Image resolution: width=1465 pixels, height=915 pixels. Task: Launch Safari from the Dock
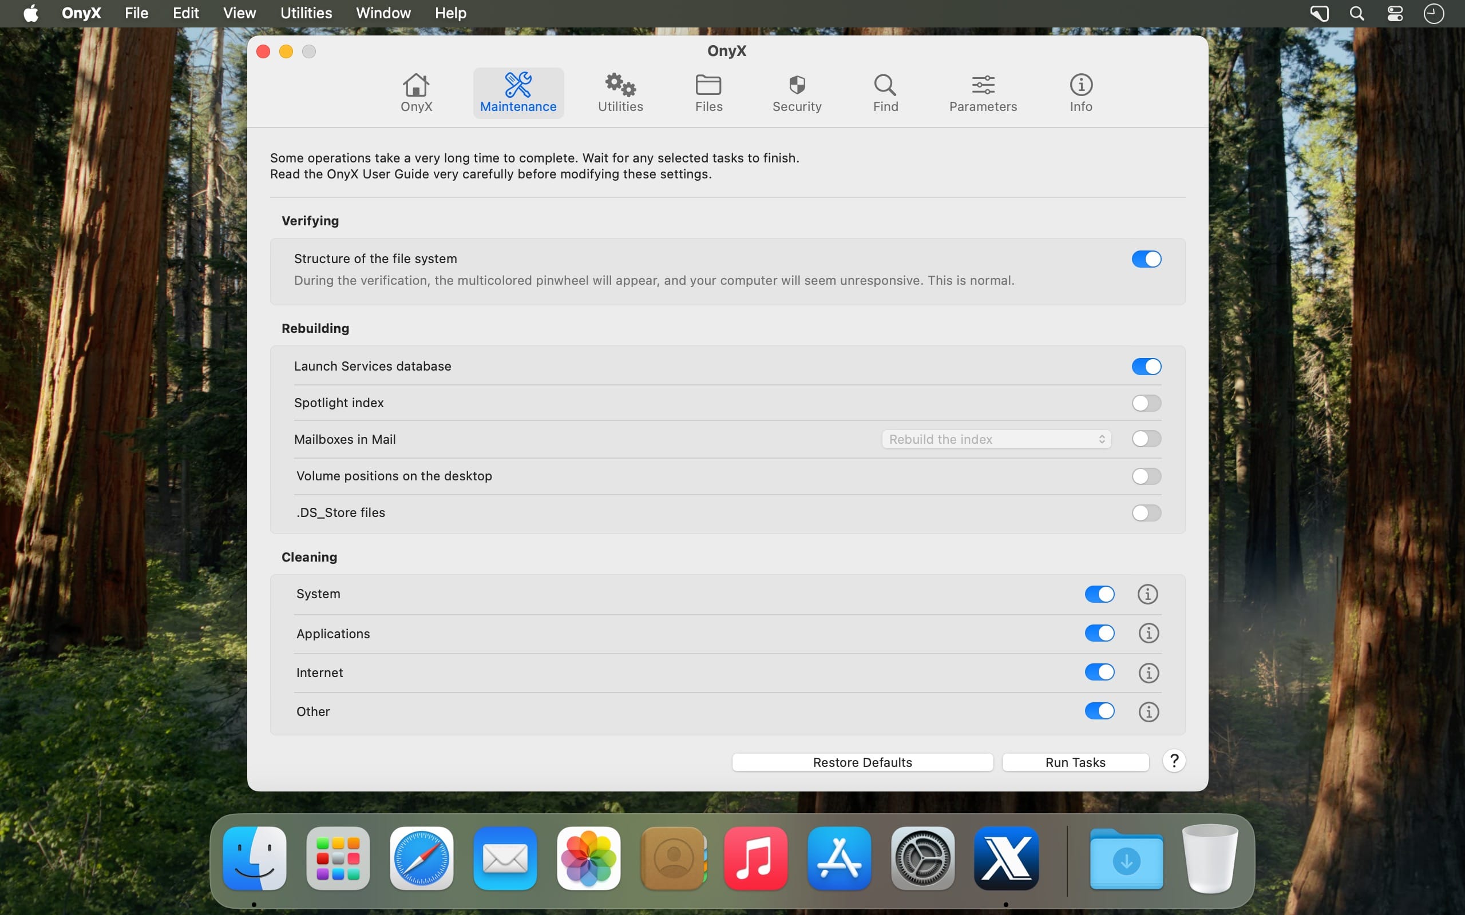(x=421, y=858)
